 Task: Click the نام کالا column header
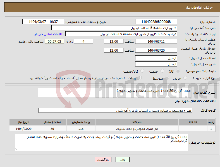(x=137, y=122)
